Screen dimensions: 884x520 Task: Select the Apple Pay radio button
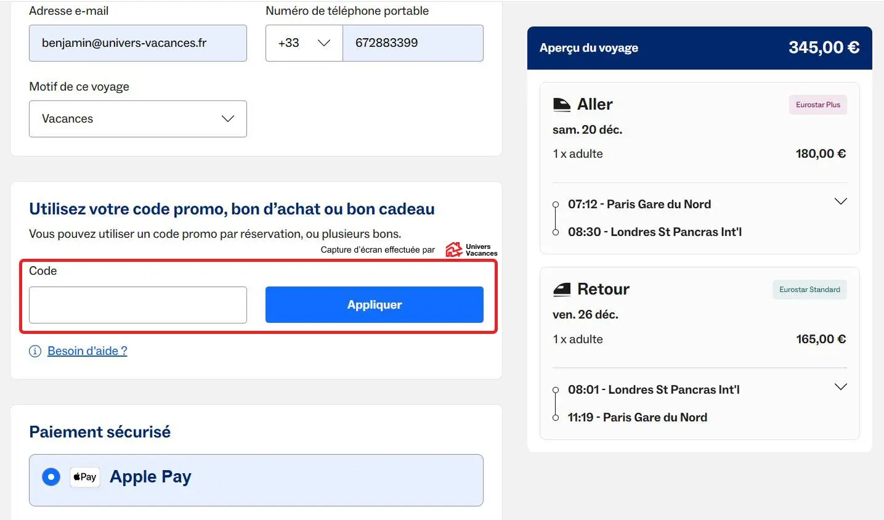[x=51, y=477]
